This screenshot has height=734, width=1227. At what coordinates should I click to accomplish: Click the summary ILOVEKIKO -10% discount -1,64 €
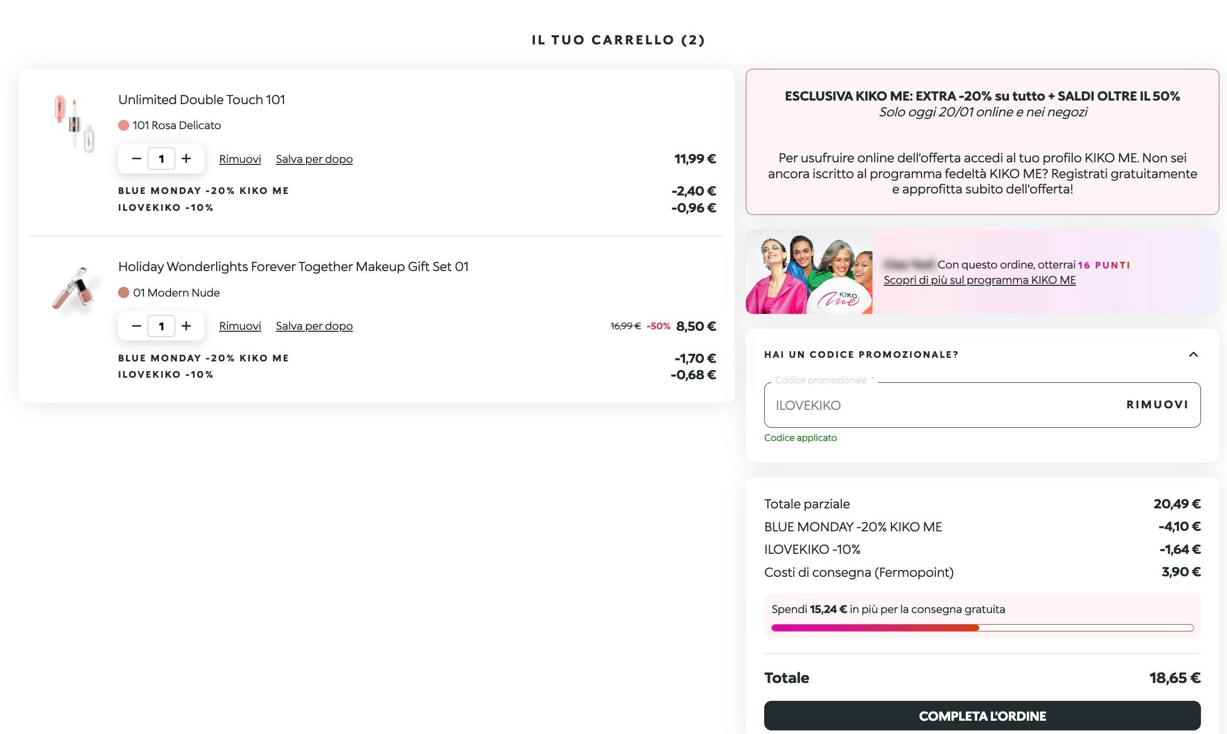pos(1180,549)
